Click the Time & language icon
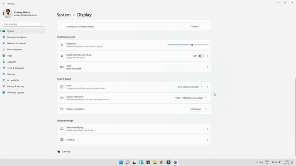 click(x=4, y=68)
